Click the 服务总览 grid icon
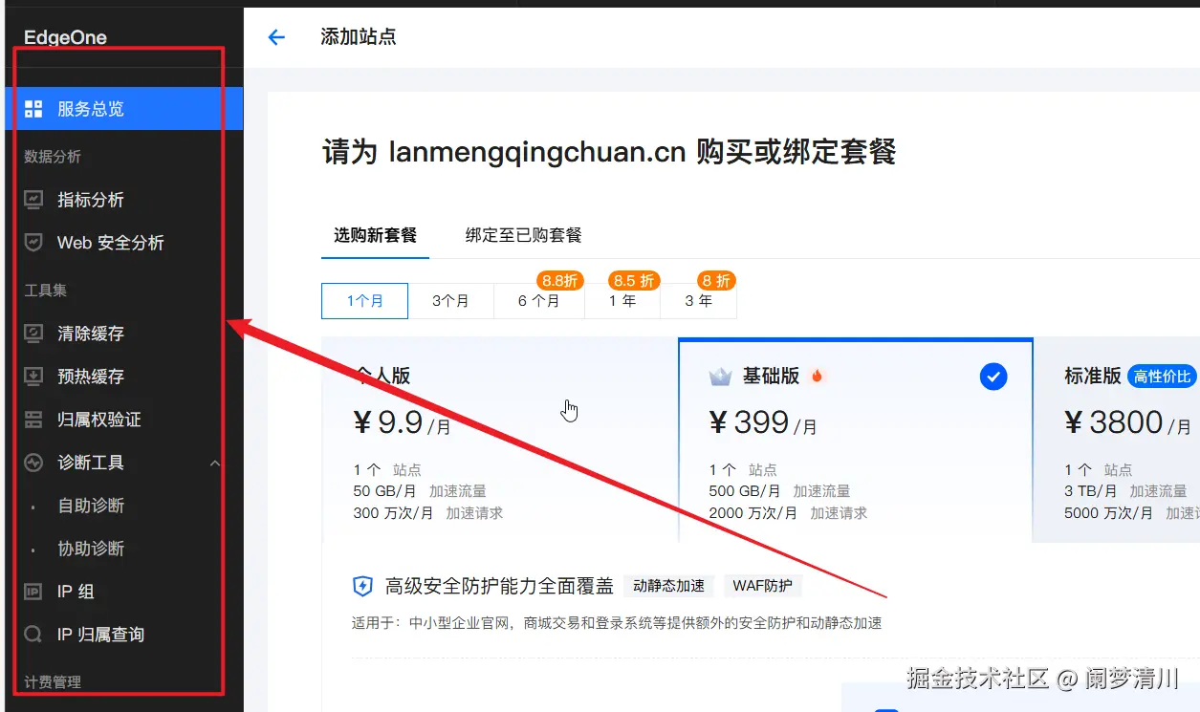 33,109
